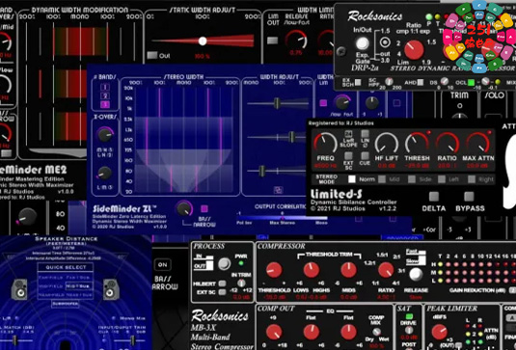The width and height of the screenshot is (516, 350).
Task: Toggle the magenta Bass Narrow square in SideMinder ZL
Action: [204, 208]
